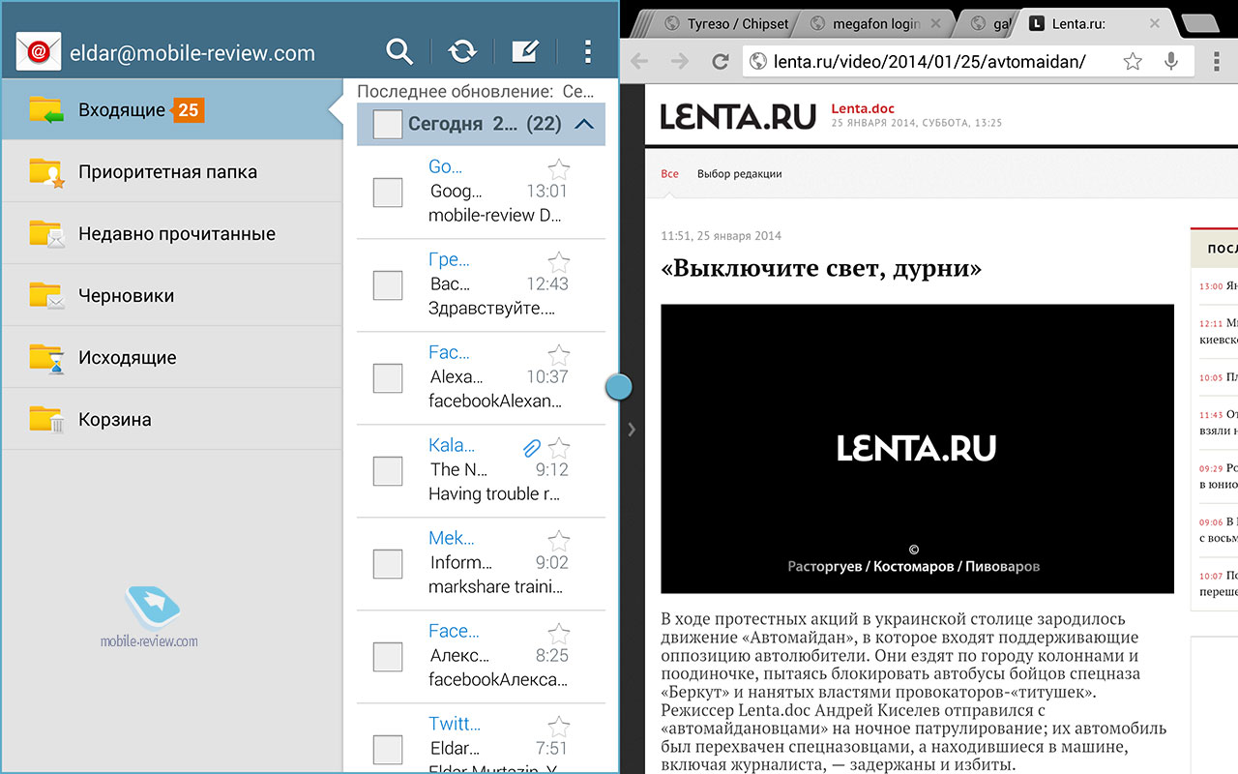The width and height of the screenshot is (1238, 774).
Task: Open the Недавно прочитанные folder
Action: coord(171,234)
